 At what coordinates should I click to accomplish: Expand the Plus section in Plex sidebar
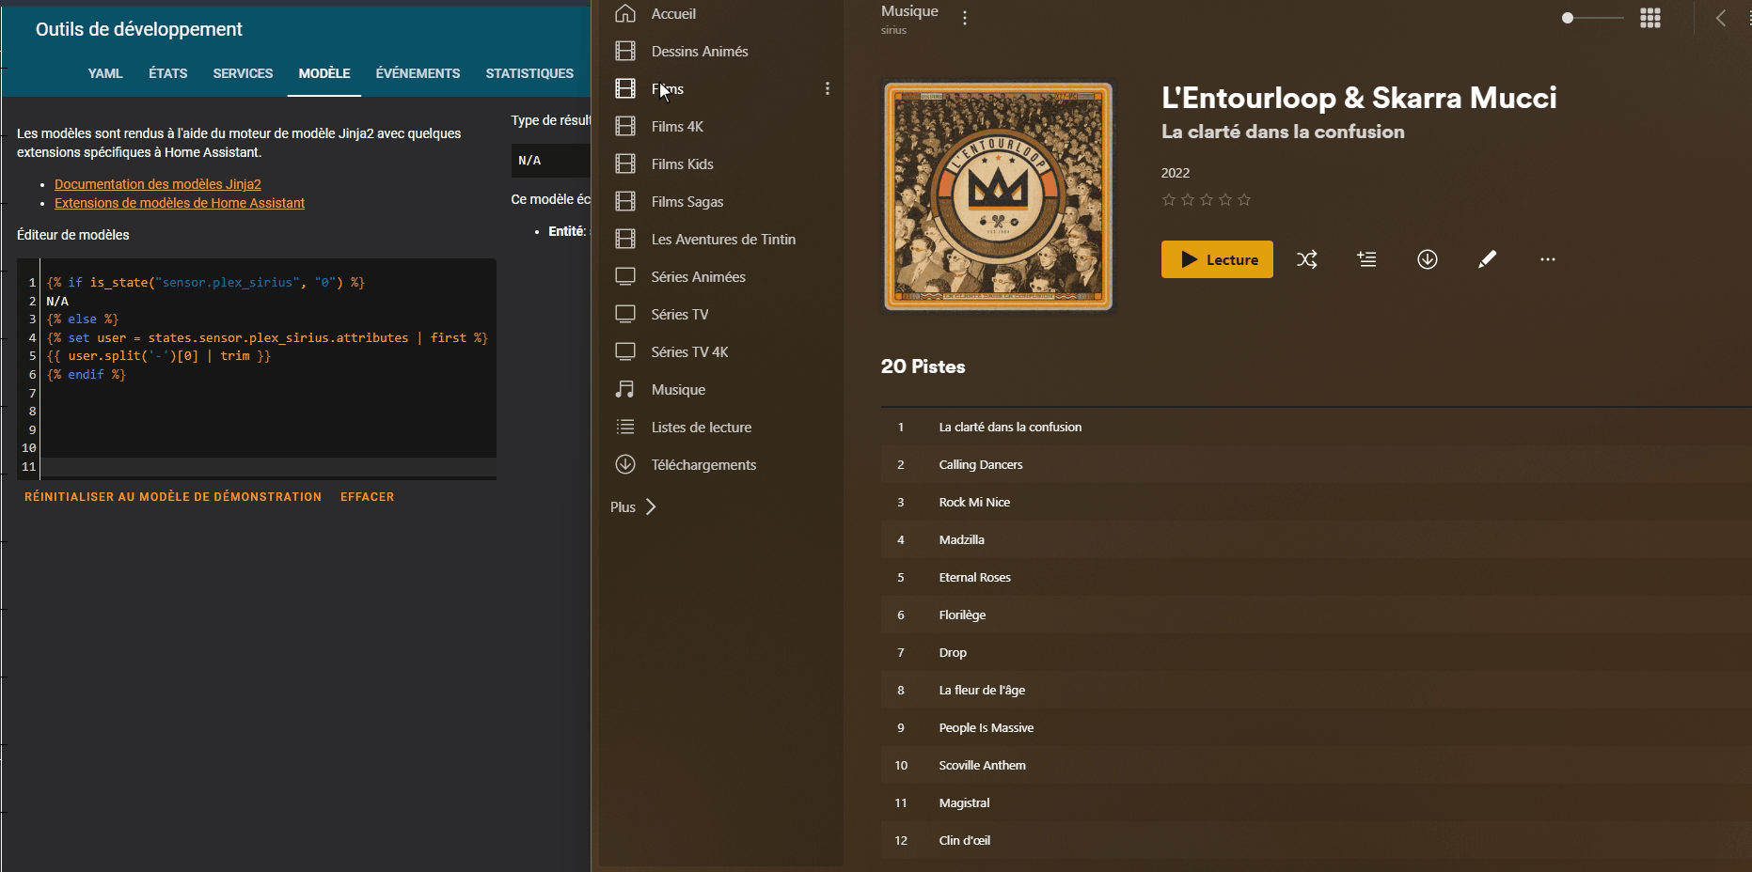(633, 506)
